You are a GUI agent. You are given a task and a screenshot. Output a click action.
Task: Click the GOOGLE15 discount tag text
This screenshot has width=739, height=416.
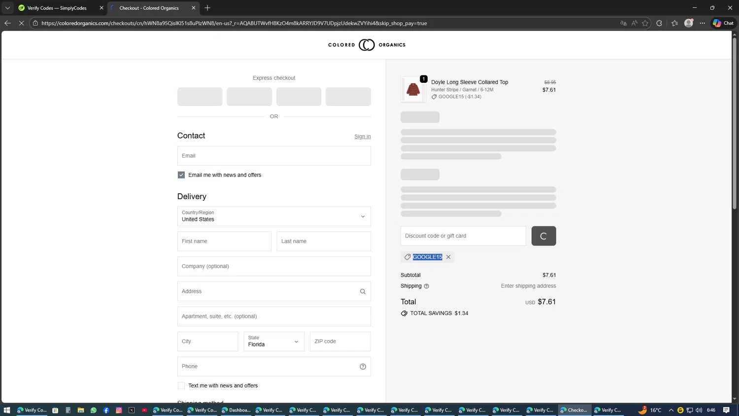pos(428,257)
